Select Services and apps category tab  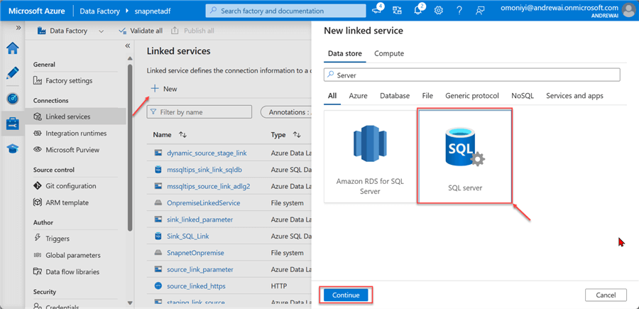click(x=574, y=96)
